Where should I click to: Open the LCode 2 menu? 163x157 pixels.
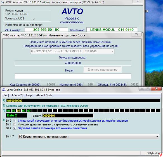(x=17, y=95)
